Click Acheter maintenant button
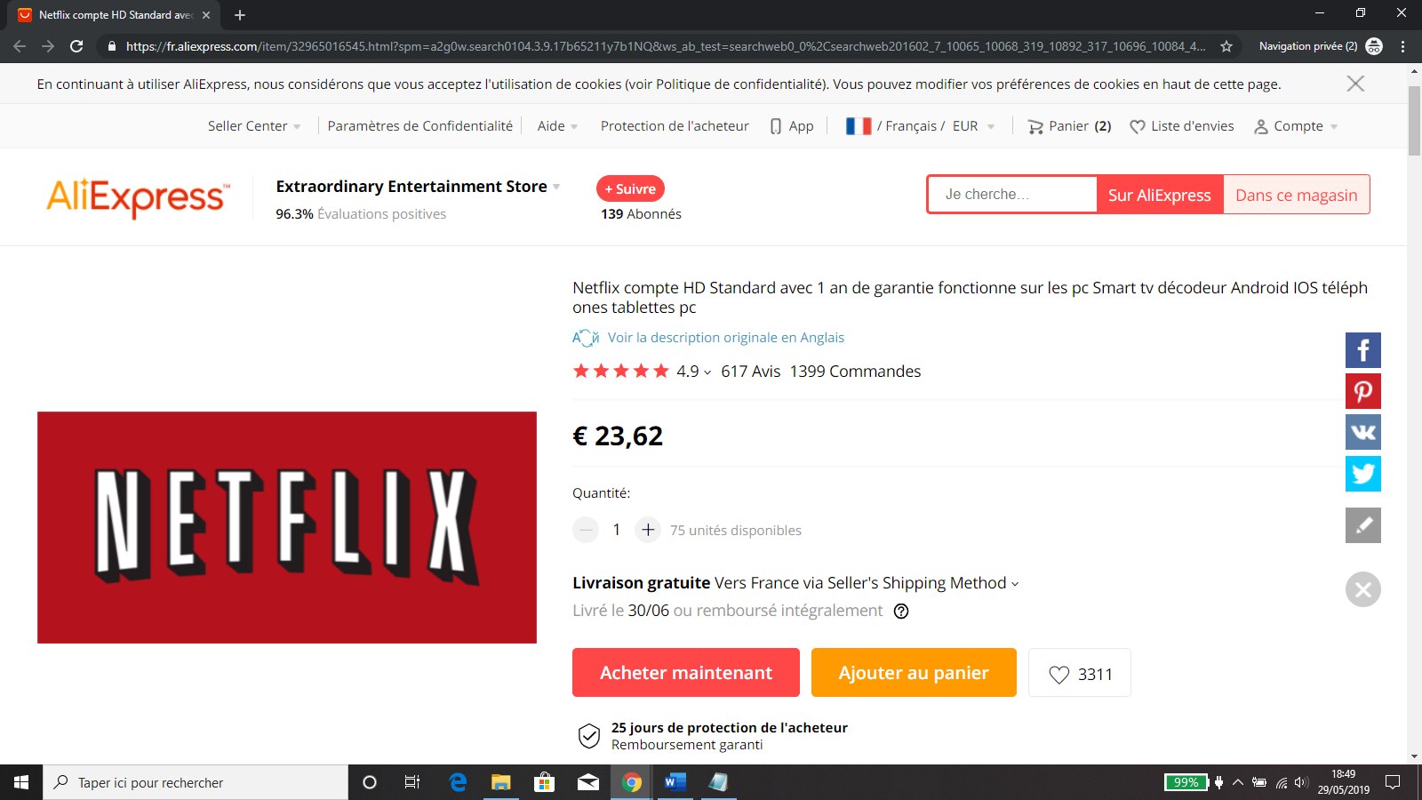Viewport: 1422px width, 800px height. 686,673
